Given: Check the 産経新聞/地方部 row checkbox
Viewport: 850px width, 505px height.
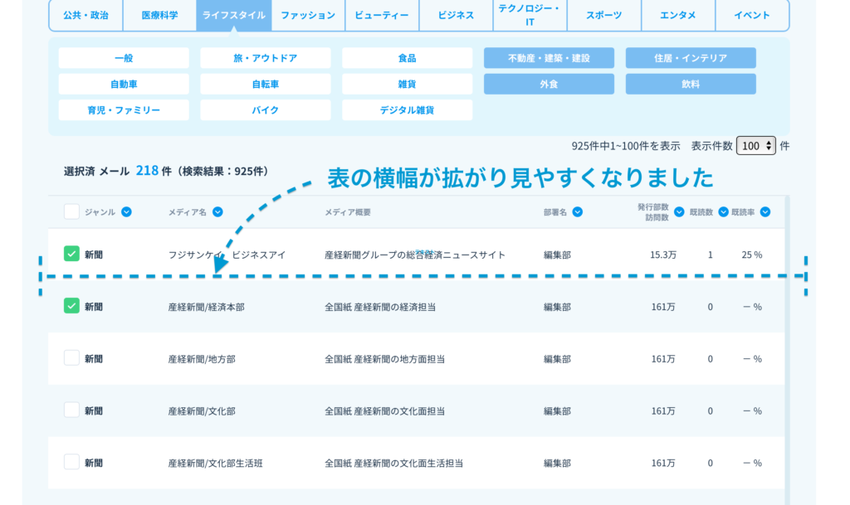Looking at the screenshot, I should [71, 358].
